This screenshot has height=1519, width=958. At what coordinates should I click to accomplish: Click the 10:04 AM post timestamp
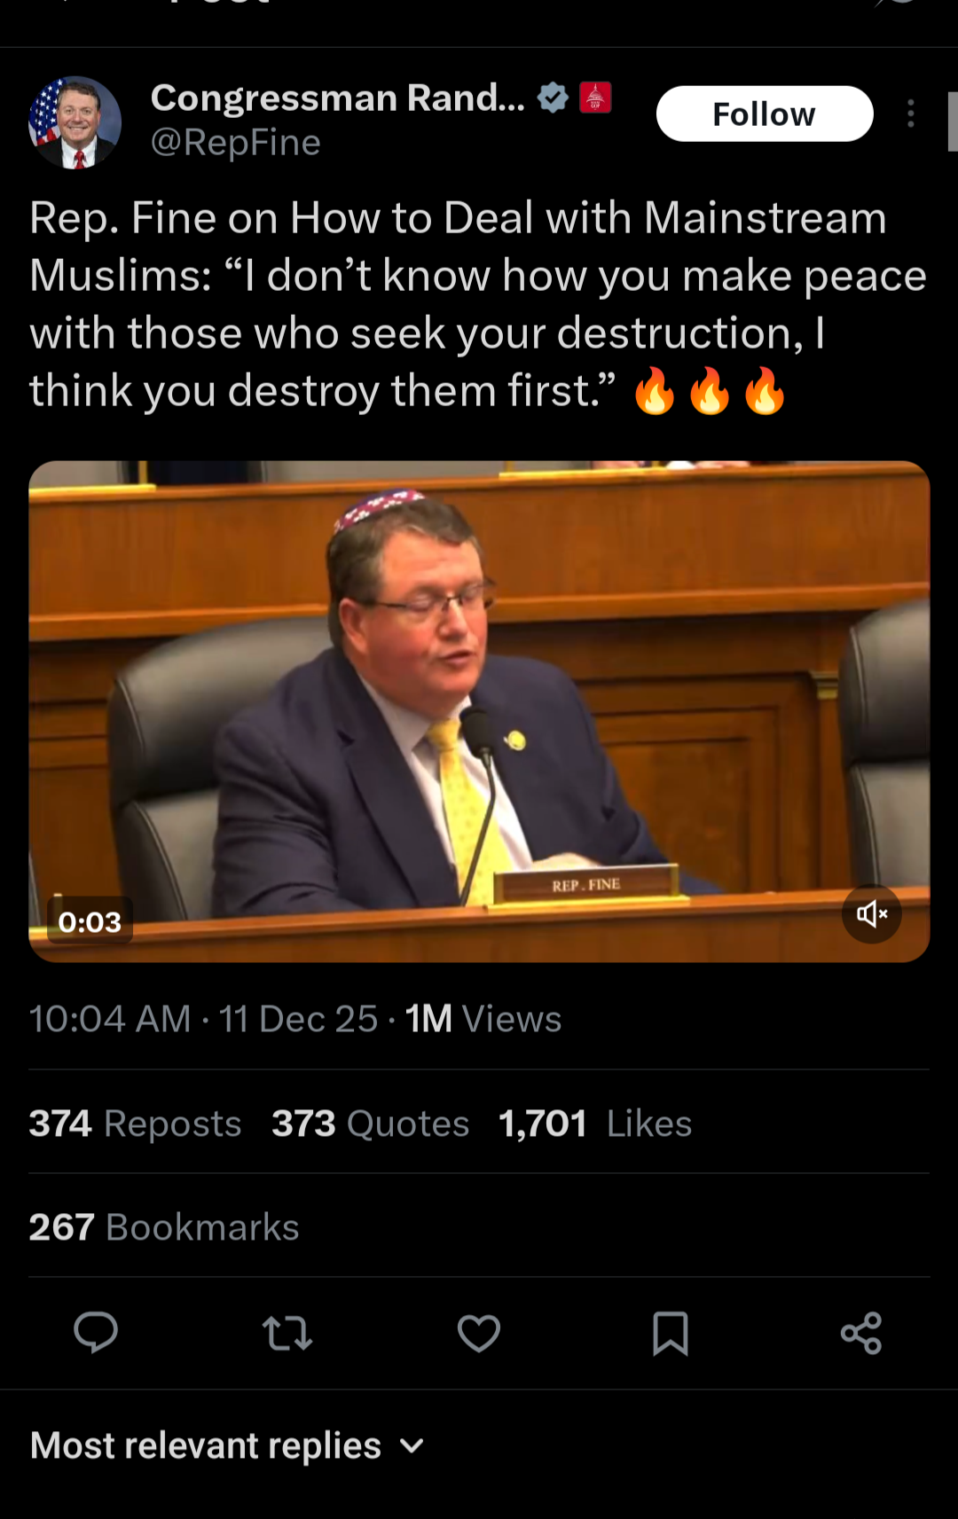coord(110,1020)
